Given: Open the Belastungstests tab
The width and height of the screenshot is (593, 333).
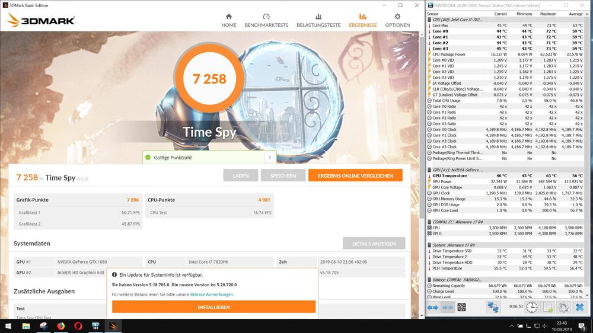Looking at the screenshot, I should coord(318,21).
